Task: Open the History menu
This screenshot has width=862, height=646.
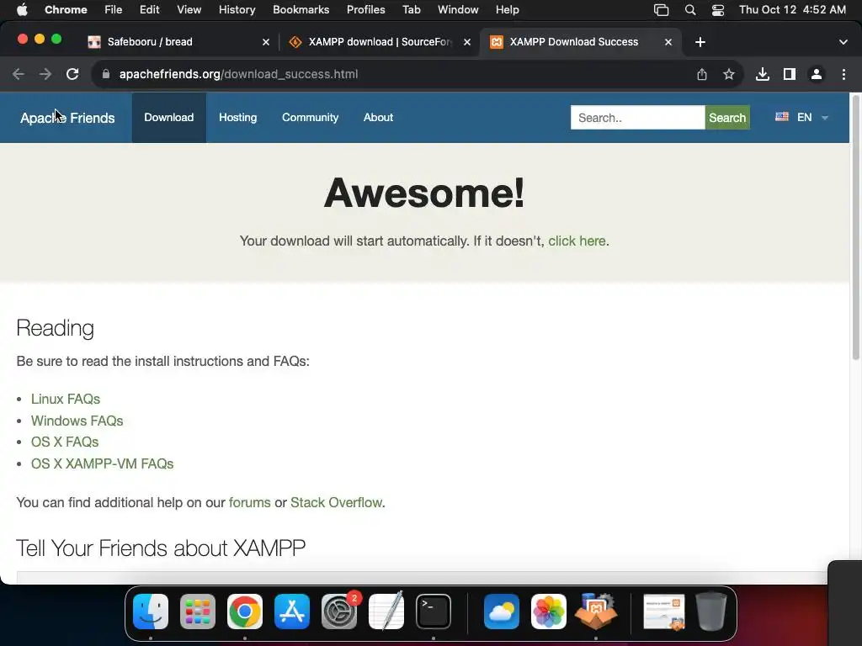Action: tap(237, 10)
